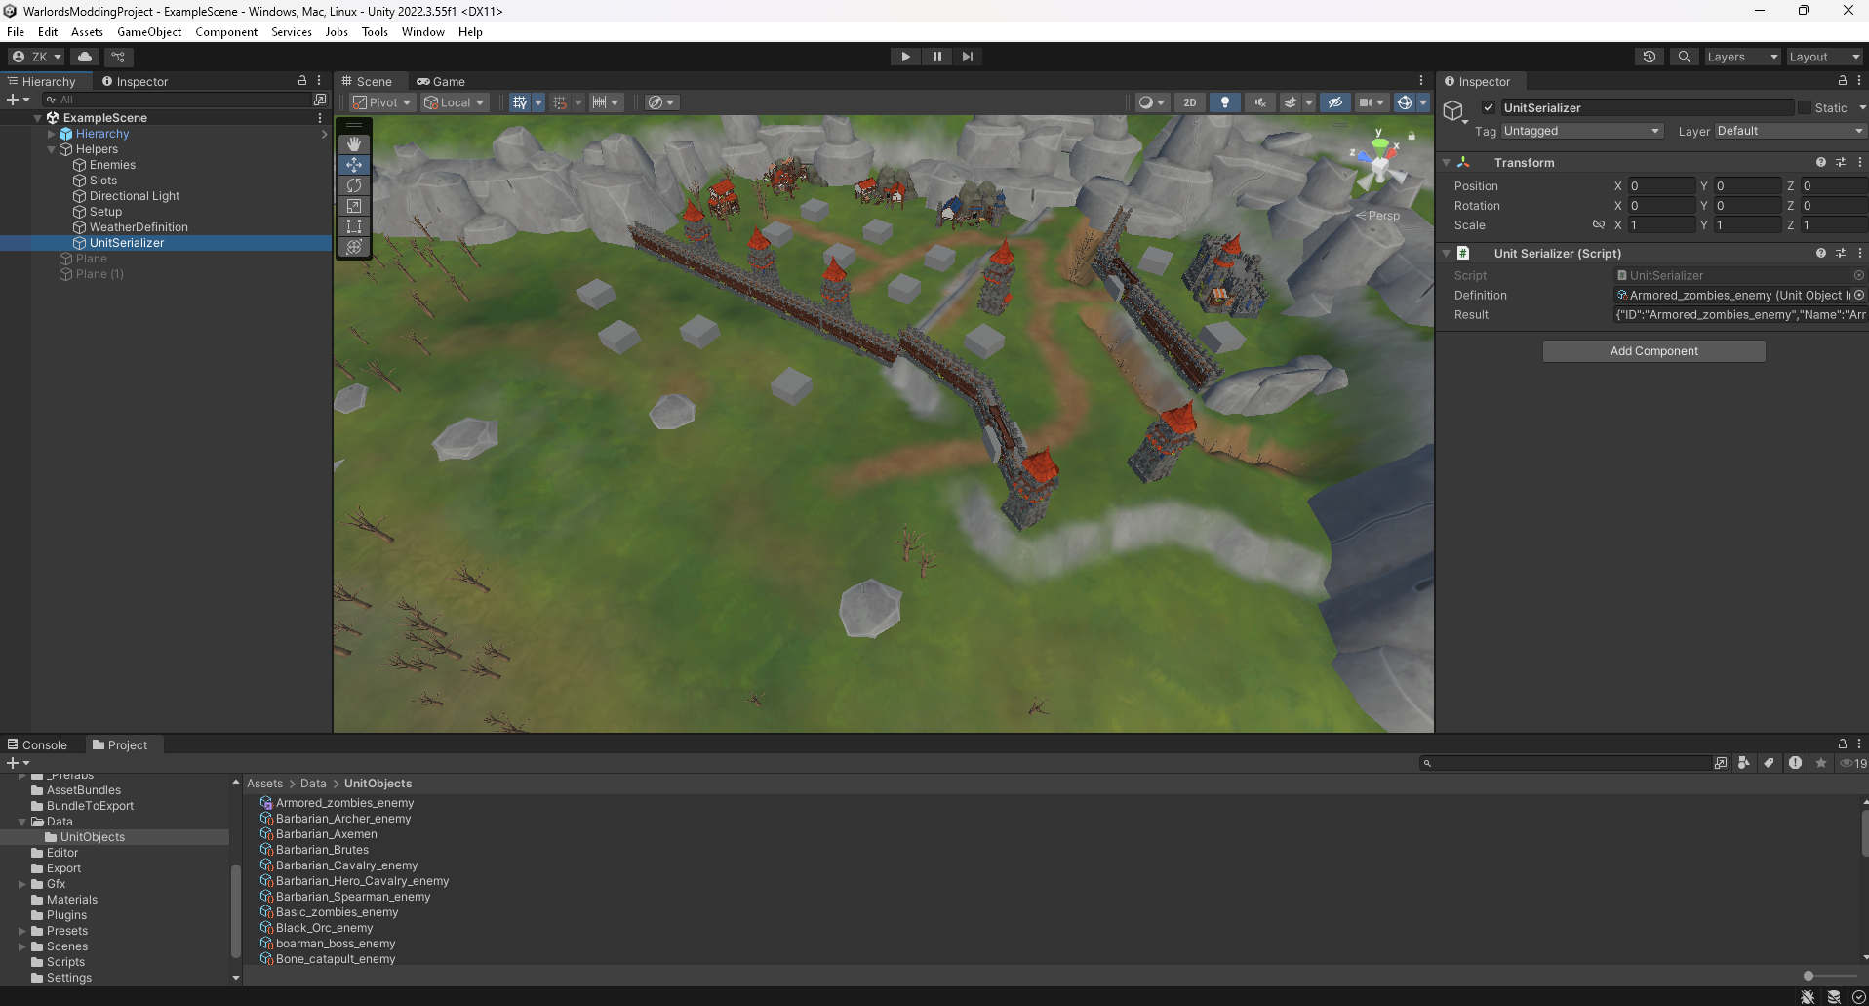The image size is (1869, 1006).
Task: Toggle the 2D scene view mode
Action: pyautogui.click(x=1189, y=102)
